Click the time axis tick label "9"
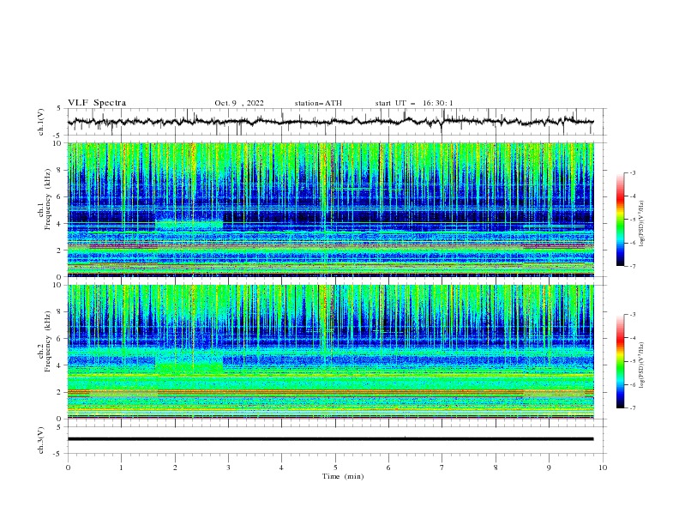This screenshot has width=679, height=525. (549, 468)
